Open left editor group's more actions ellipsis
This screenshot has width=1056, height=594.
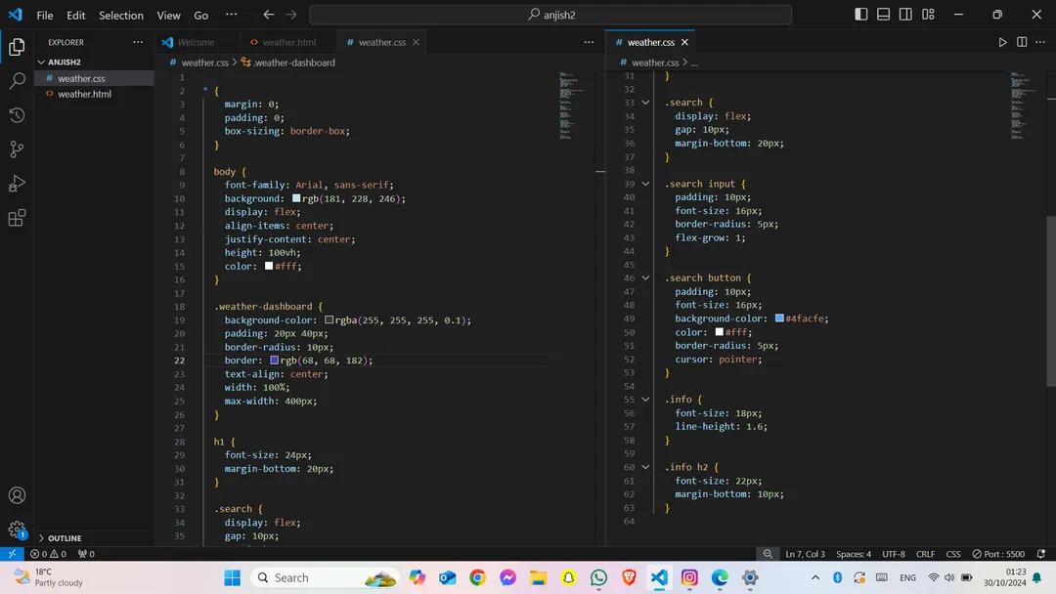[589, 42]
